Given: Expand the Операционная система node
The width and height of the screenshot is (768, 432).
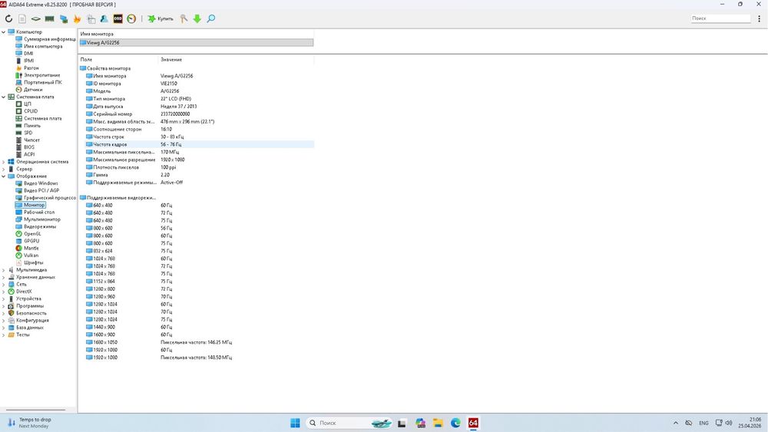Looking at the screenshot, I should pyautogui.click(x=3, y=162).
